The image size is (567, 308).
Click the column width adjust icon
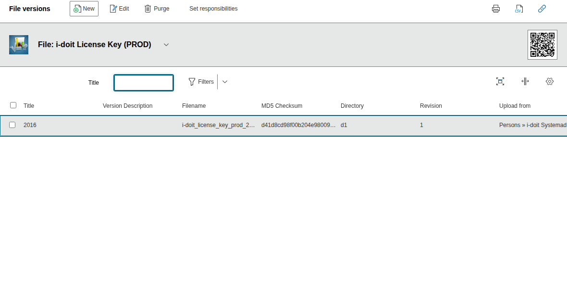tap(525, 81)
